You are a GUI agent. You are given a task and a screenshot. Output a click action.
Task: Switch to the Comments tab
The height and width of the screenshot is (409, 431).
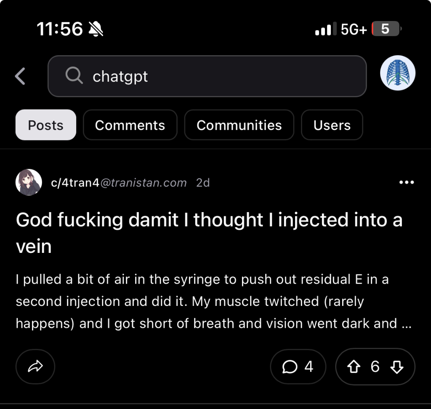pos(130,125)
